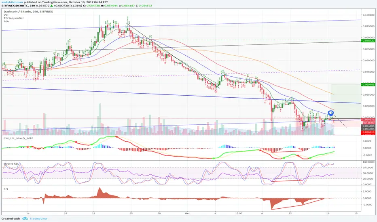
Task: Click the 15:00 time axis label
Action: (239, 214)
